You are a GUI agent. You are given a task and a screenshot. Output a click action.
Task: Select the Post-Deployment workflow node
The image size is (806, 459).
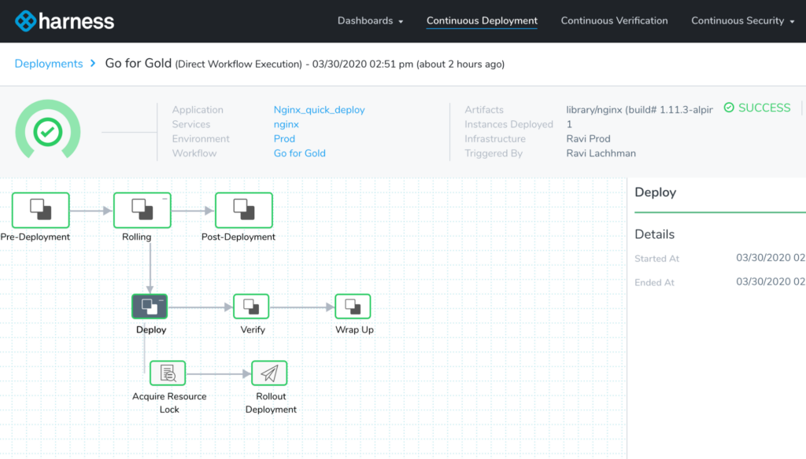point(244,210)
